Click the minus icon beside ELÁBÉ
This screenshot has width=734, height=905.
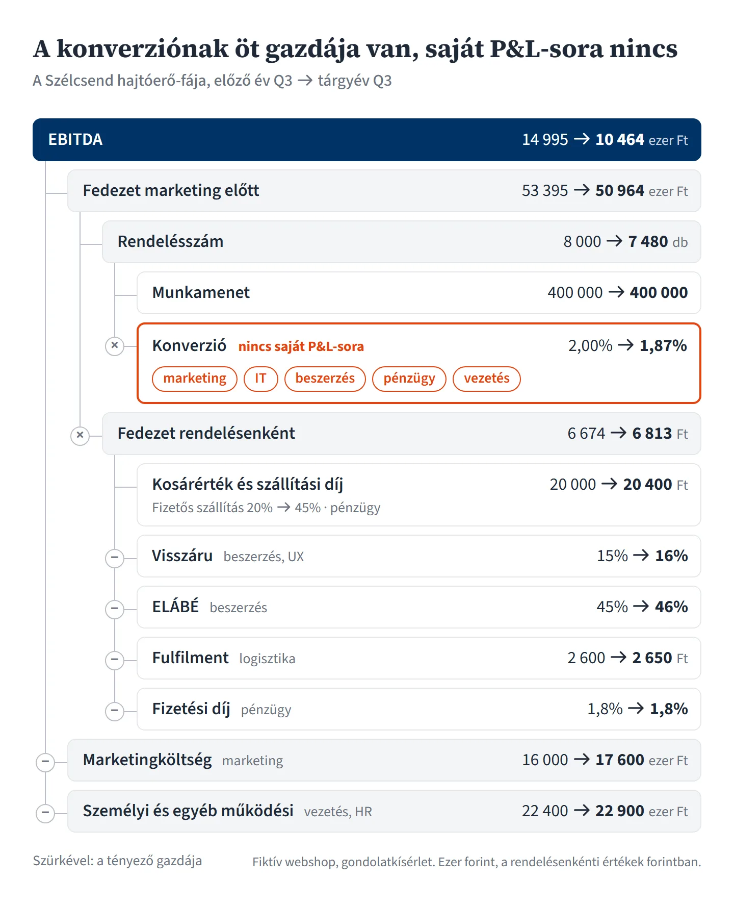click(115, 609)
